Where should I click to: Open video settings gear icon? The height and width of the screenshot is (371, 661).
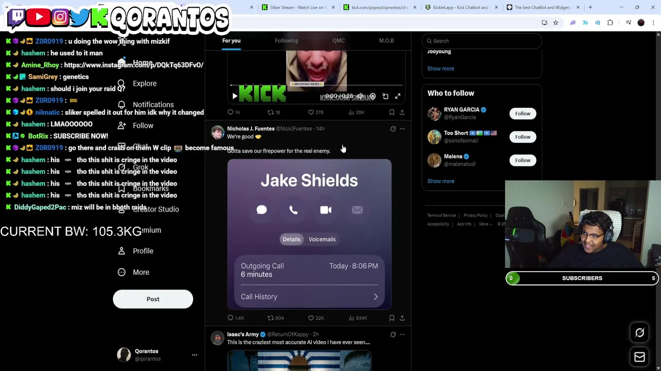click(372, 96)
